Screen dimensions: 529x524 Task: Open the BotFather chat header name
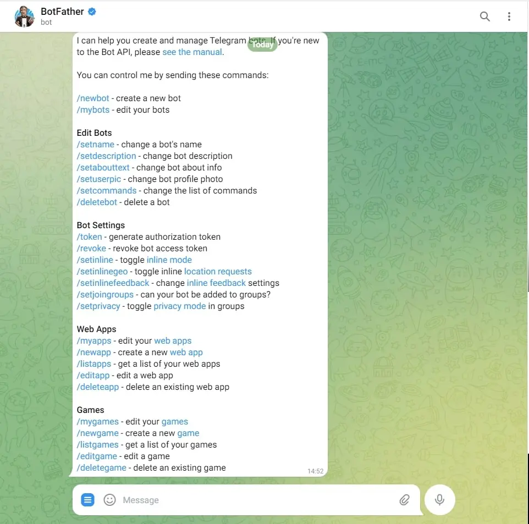pyautogui.click(x=62, y=12)
